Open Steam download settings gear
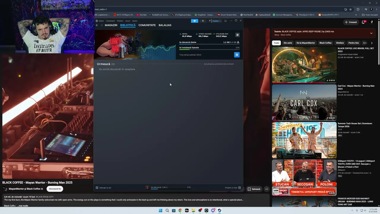 point(237,35)
